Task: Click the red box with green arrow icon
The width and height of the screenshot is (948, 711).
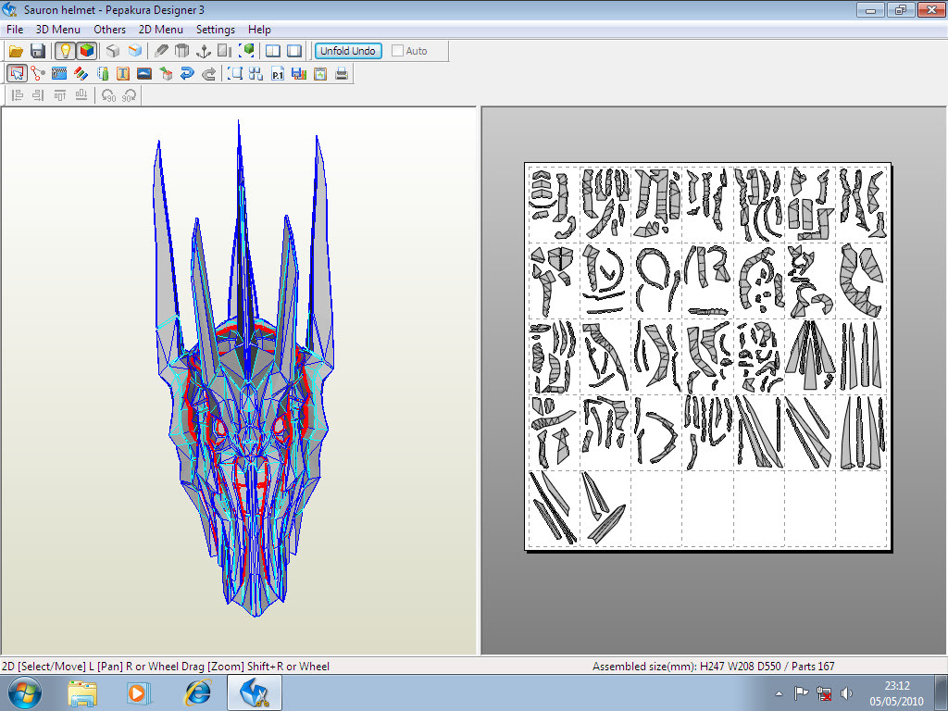Action: point(165,74)
